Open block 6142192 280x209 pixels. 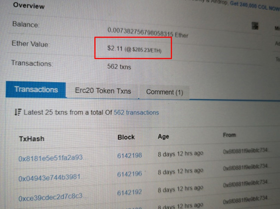pyautogui.click(x=129, y=192)
